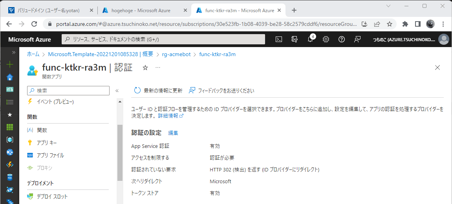Open rg-acmebot breadcrumb link
Screen dimensions: 452x204
click(176, 54)
